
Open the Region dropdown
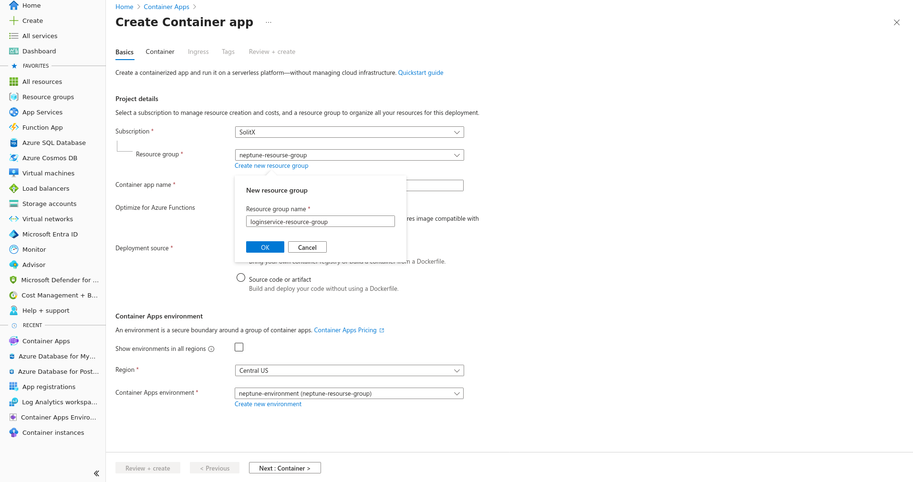coord(349,370)
